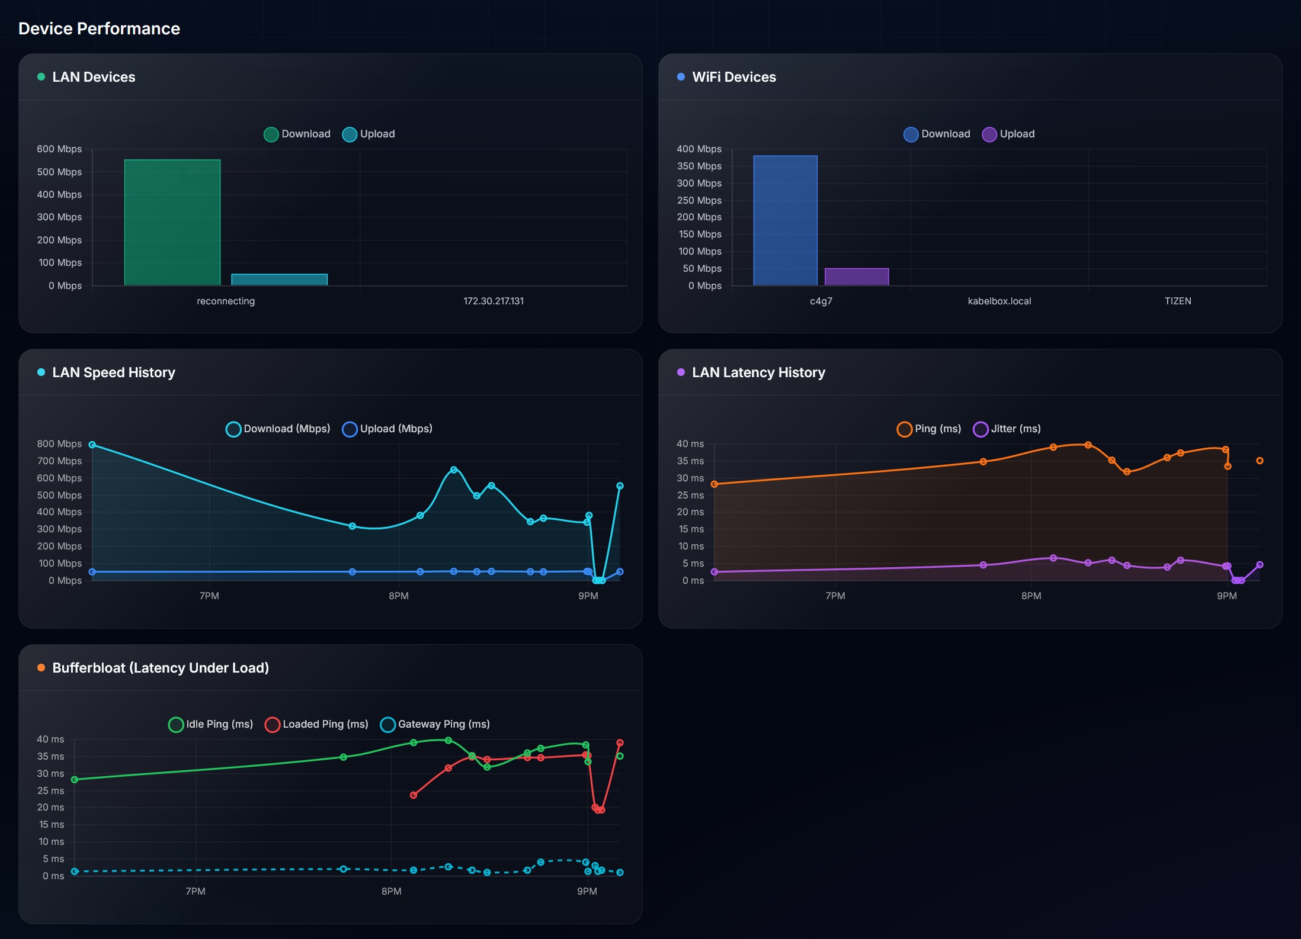Click the kabelbox.local device label
Viewport: 1301px width, 939px height.
[x=999, y=301]
